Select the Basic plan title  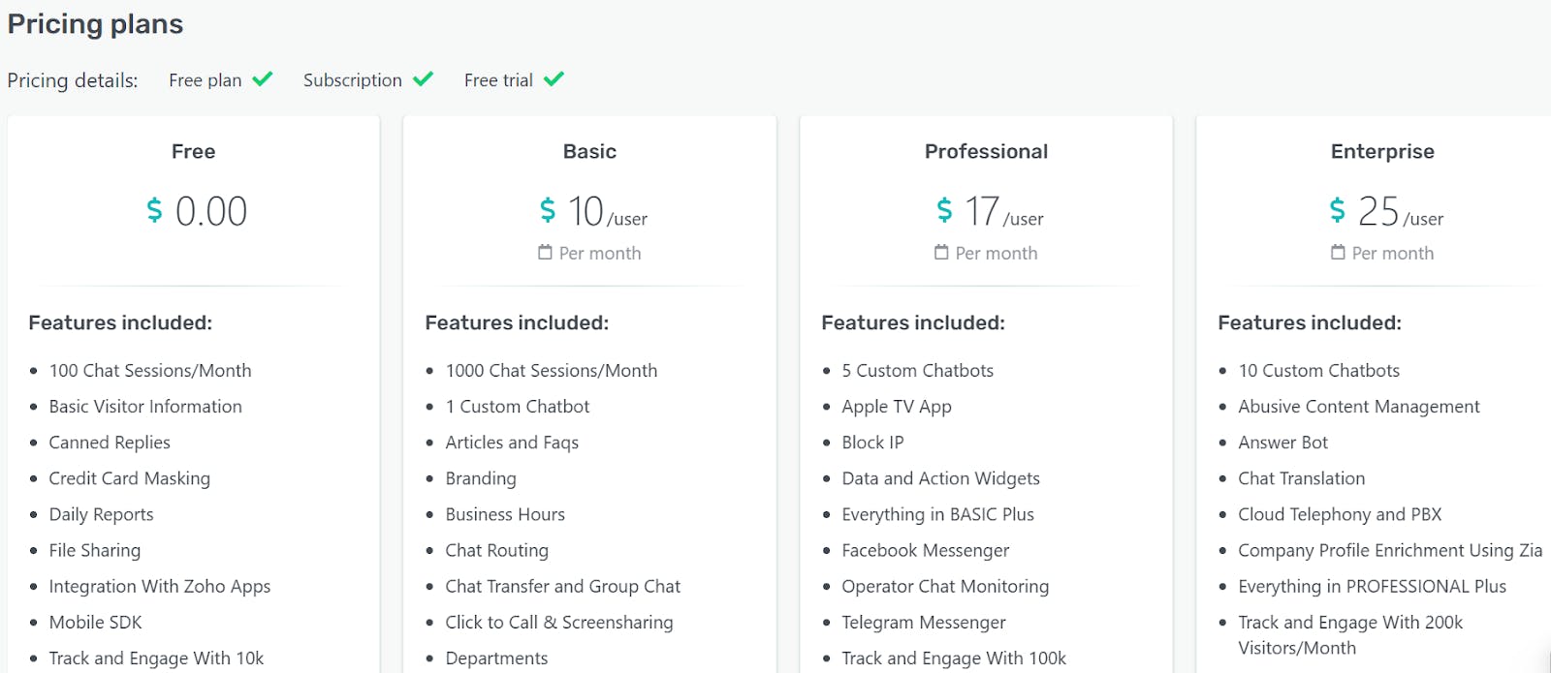[x=589, y=151]
